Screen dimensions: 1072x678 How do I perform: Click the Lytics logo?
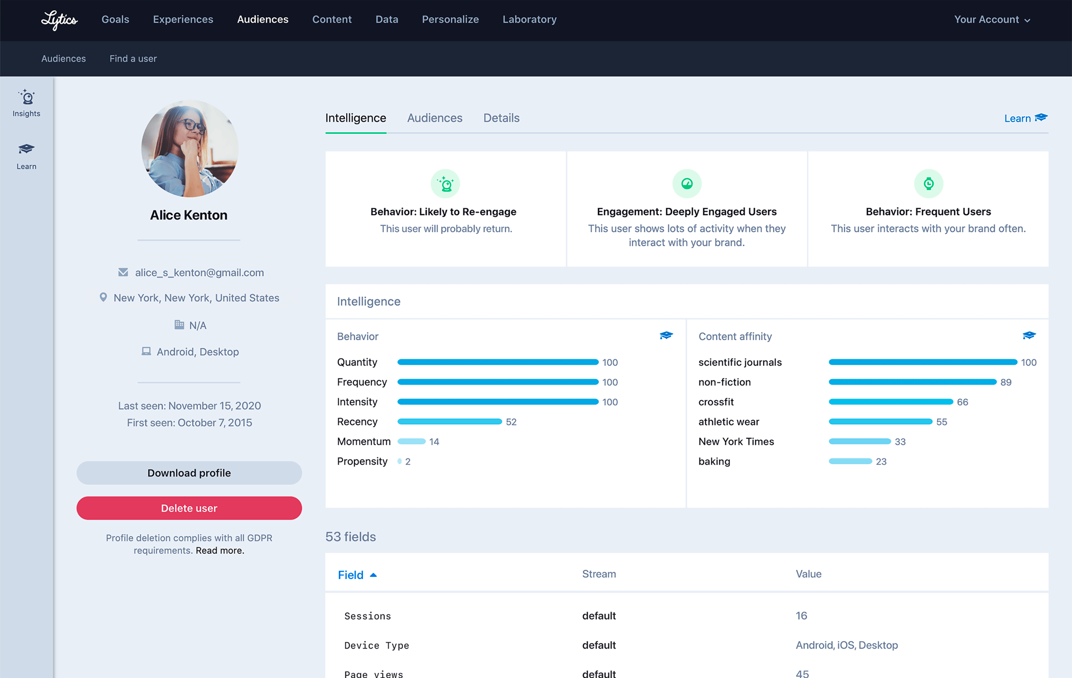point(59,20)
